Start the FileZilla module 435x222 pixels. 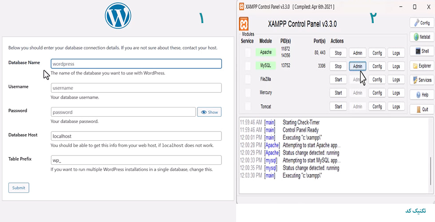point(338,79)
